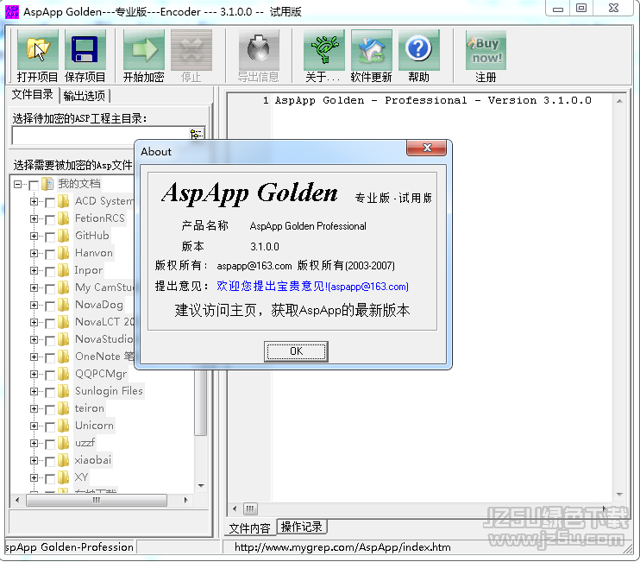Open the 操作记录 tab
Screen dimensions: 640x562
(x=302, y=527)
